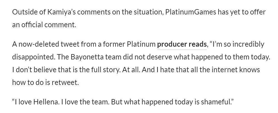Click the word "hate" in the quote
This screenshot has width=278, height=113.
(171, 70)
